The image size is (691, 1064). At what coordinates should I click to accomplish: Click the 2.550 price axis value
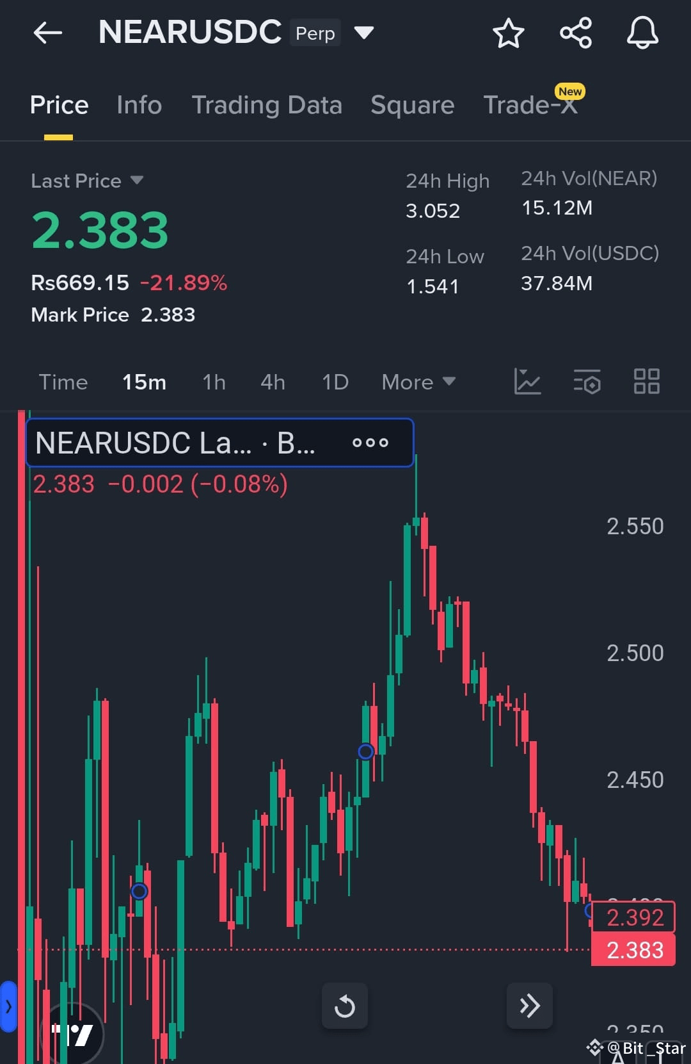(x=635, y=527)
